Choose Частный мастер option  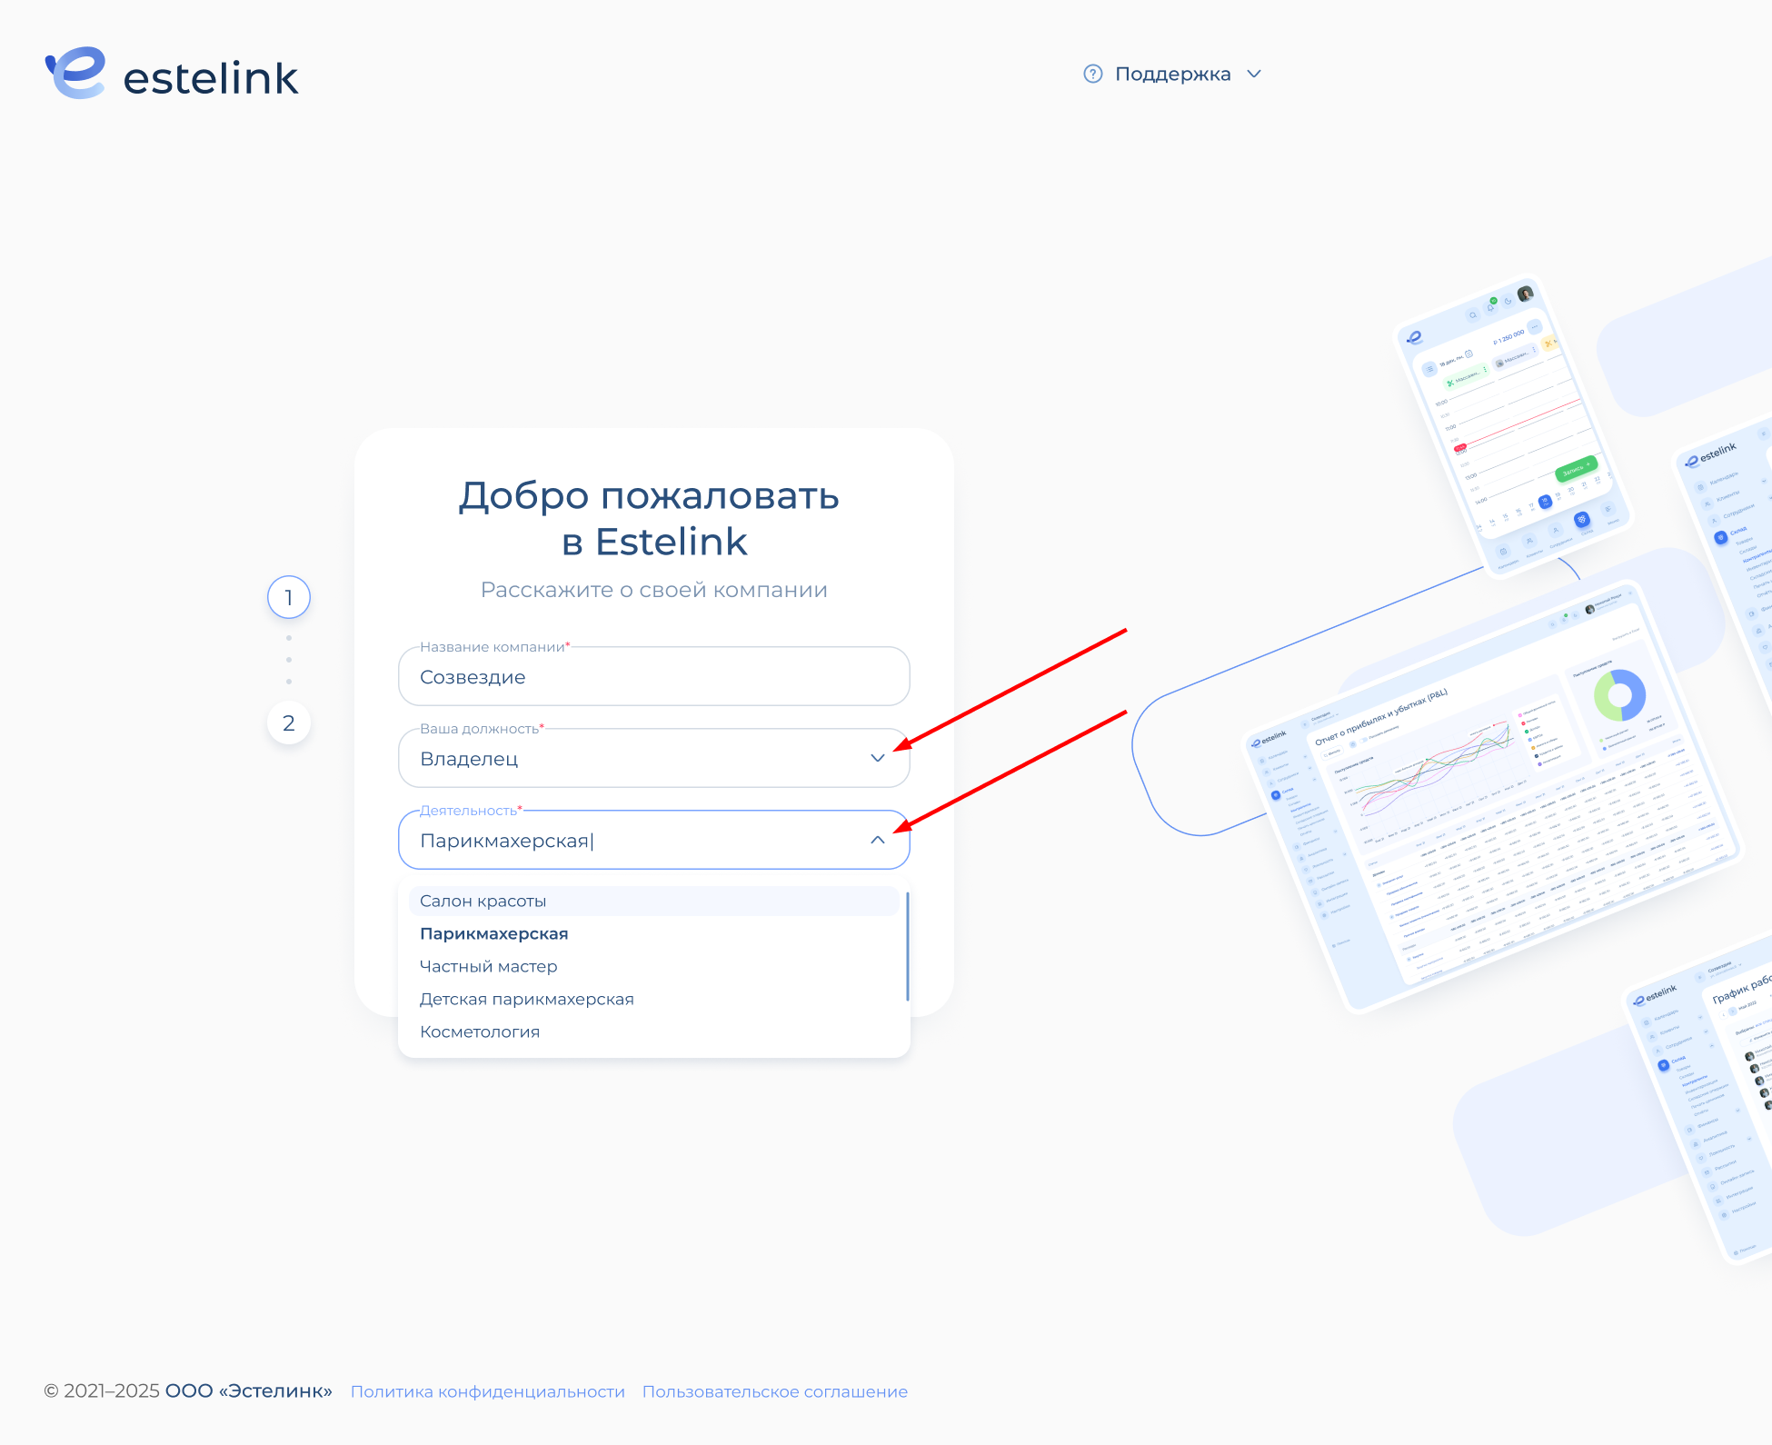653,966
